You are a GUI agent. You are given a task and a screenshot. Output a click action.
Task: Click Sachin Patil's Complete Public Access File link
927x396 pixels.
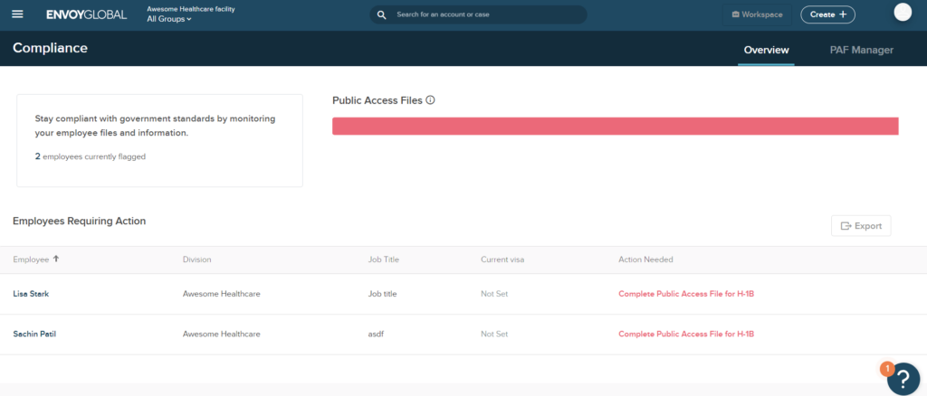point(686,334)
